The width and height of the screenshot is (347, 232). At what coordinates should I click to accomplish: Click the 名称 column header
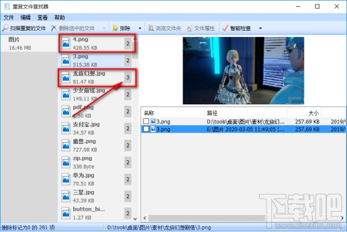tap(173, 113)
